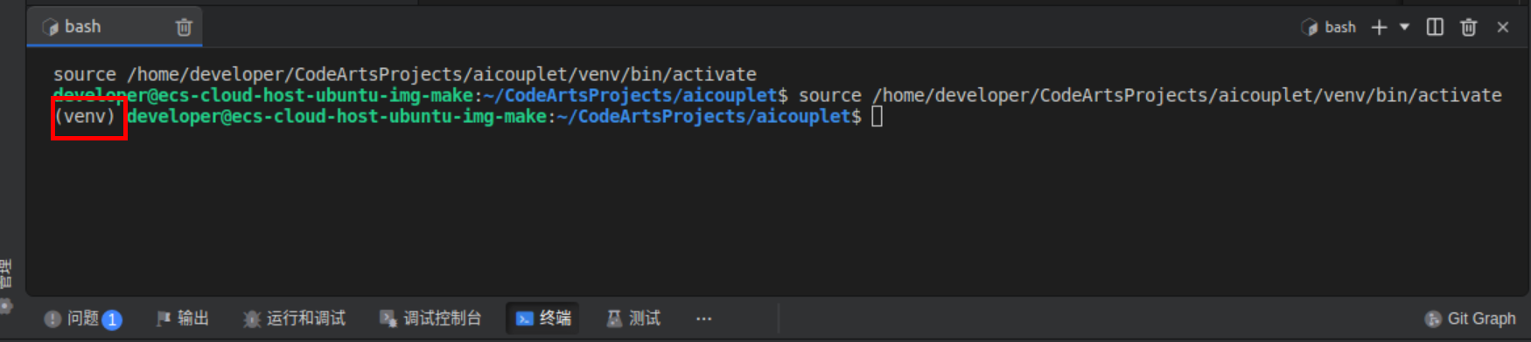Split the terminal pane

tap(1435, 27)
